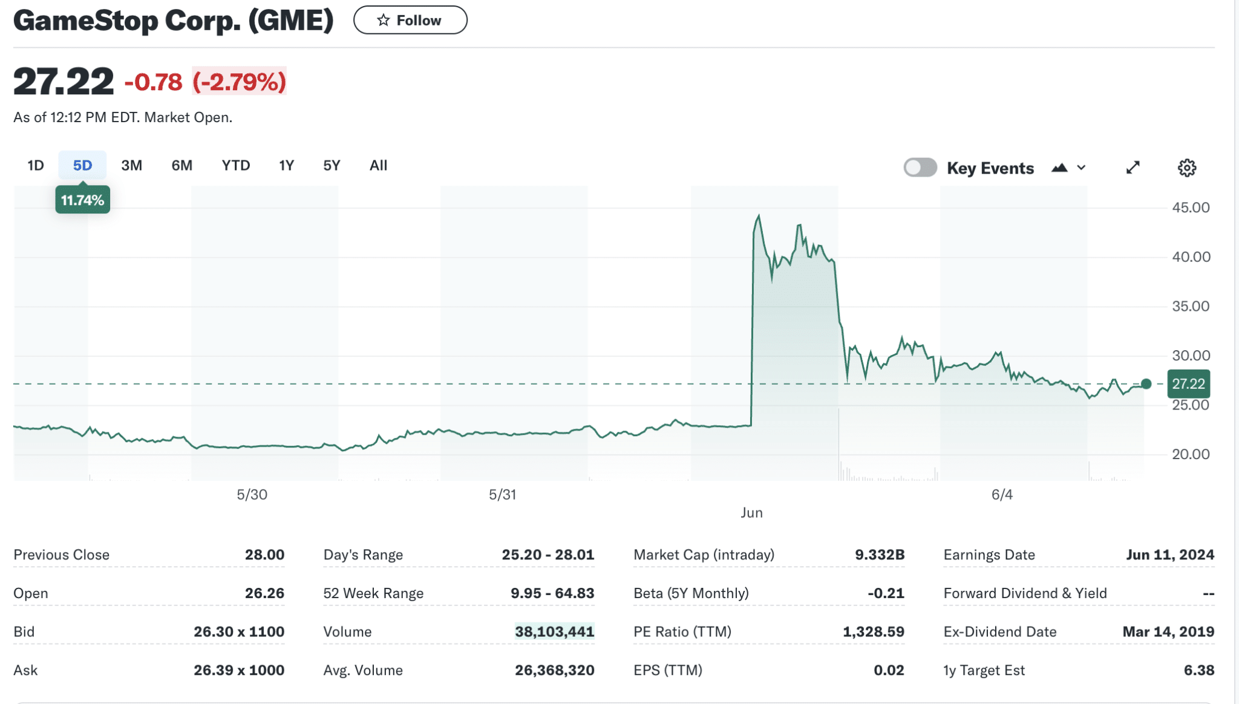Click the red -2.79% percentage change

pyautogui.click(x=240, y=82)
